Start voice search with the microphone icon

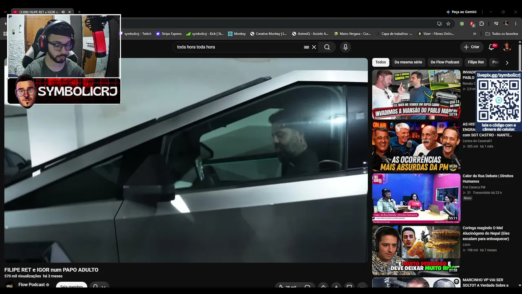[x=345, y=47]
